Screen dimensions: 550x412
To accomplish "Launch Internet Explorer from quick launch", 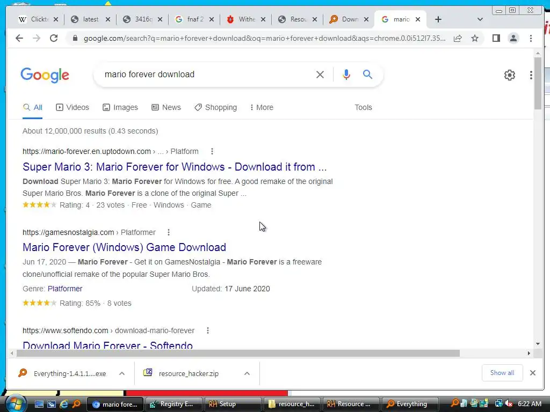I will 64,404.
